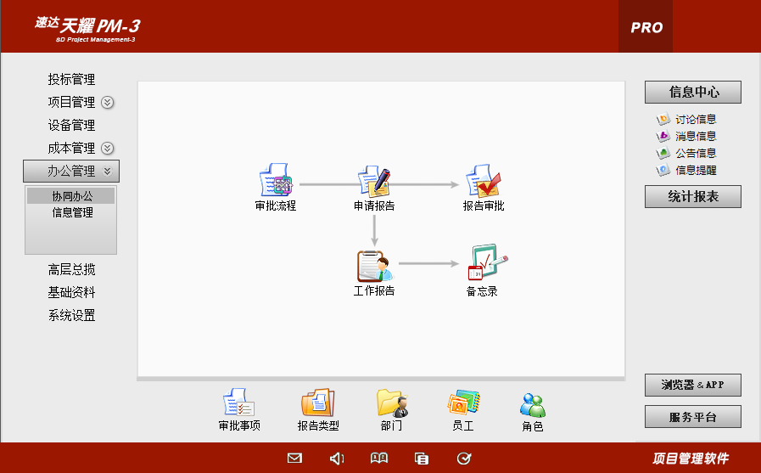The width and height of the screenshot is (761, 473).
Task: Click the mail envelope icon in bottom bar
Action: pyautogui.click(x=294, y=459)
